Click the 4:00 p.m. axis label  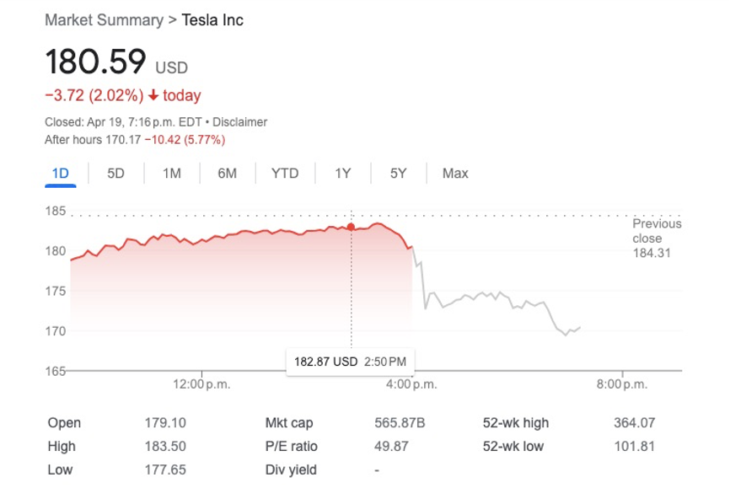pyautogui.click(x=412, y=384)
